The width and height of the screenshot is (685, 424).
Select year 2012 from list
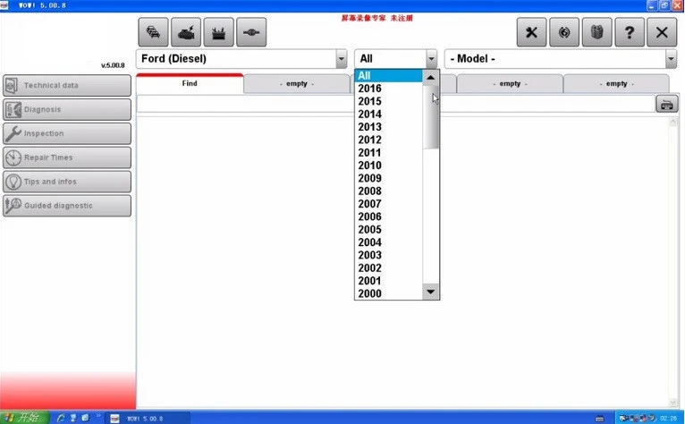388,140
